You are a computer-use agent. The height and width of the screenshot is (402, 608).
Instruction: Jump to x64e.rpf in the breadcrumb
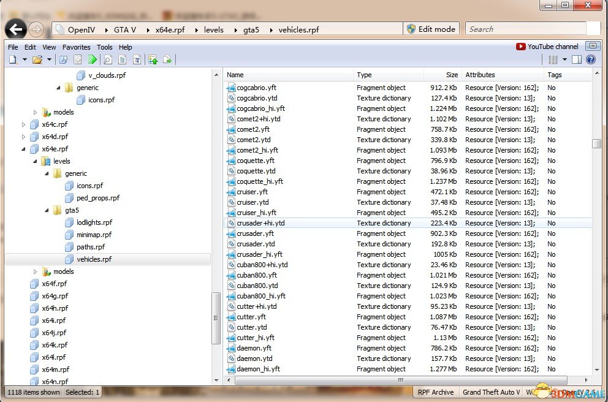[170, 29]
